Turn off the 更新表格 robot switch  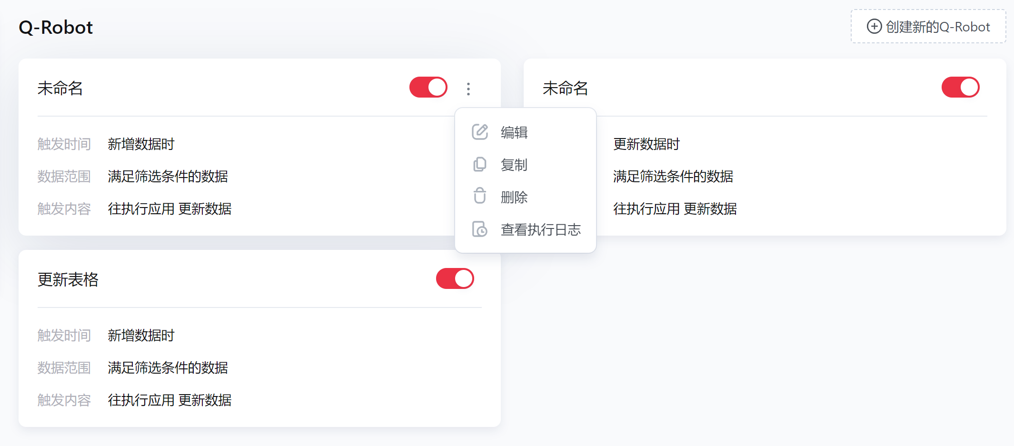pos(455,279)
